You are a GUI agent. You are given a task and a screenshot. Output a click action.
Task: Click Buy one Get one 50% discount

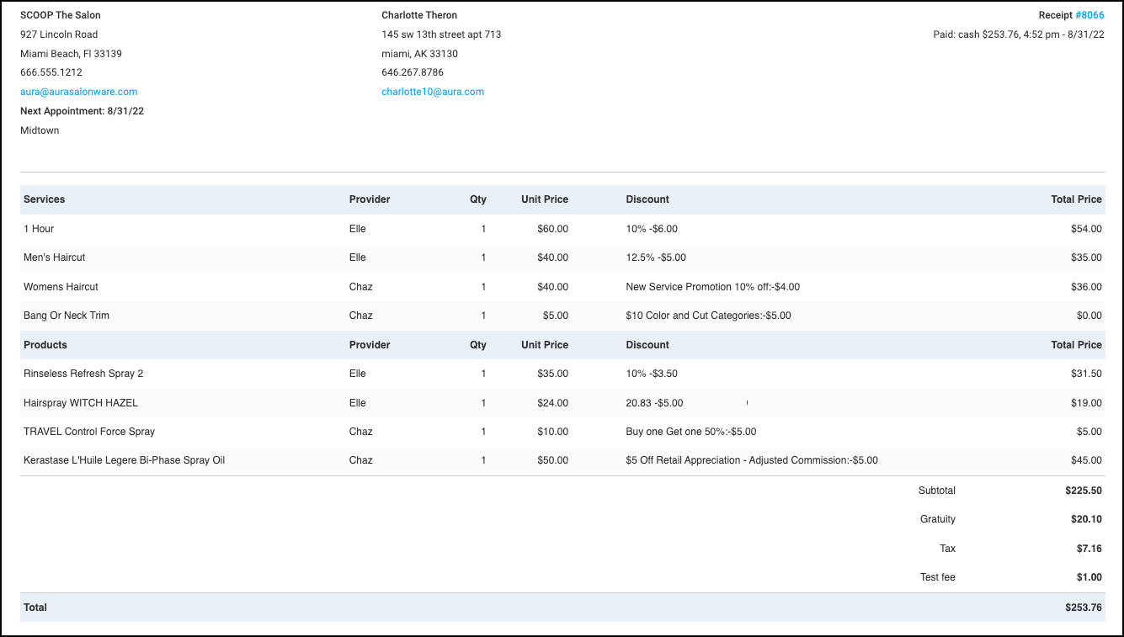[690, 432]
